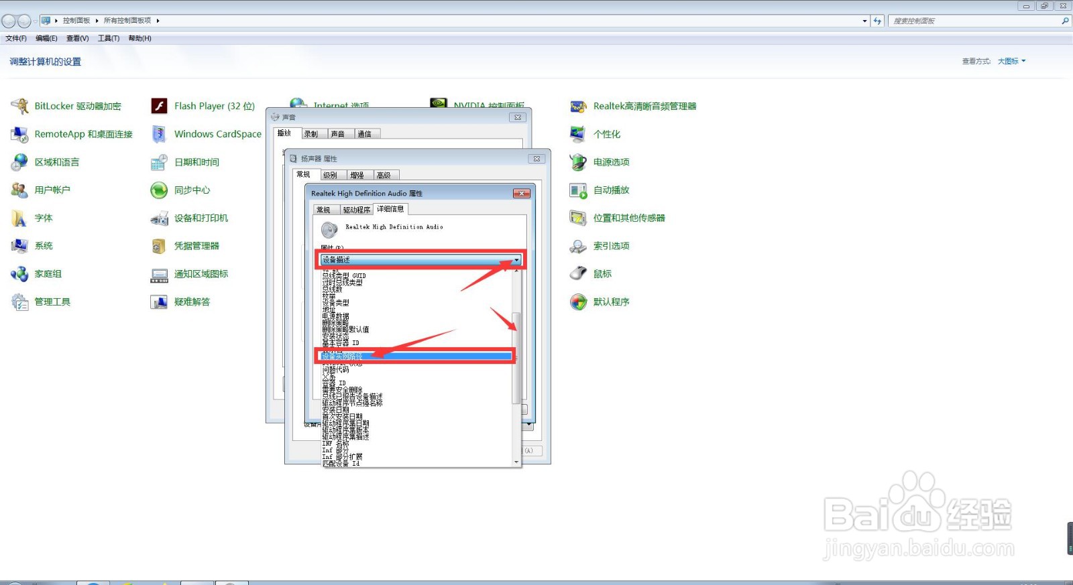Open the 自动播放 icon
This screenshot has width=1073, height=585.
pyautogui.click(x=578, y=190)
